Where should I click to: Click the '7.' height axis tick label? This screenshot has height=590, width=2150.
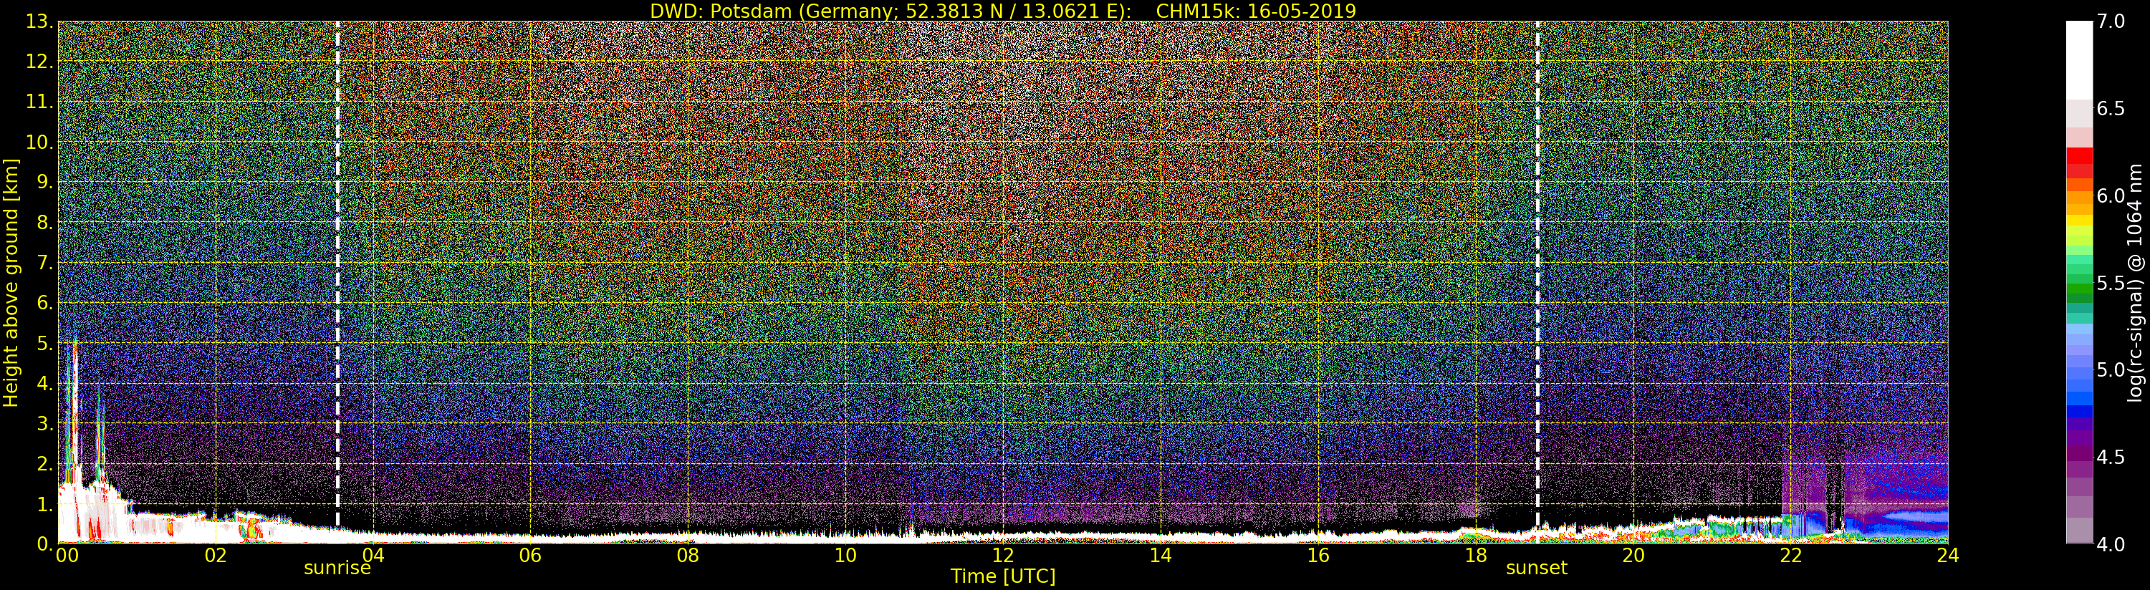[45, 263]
